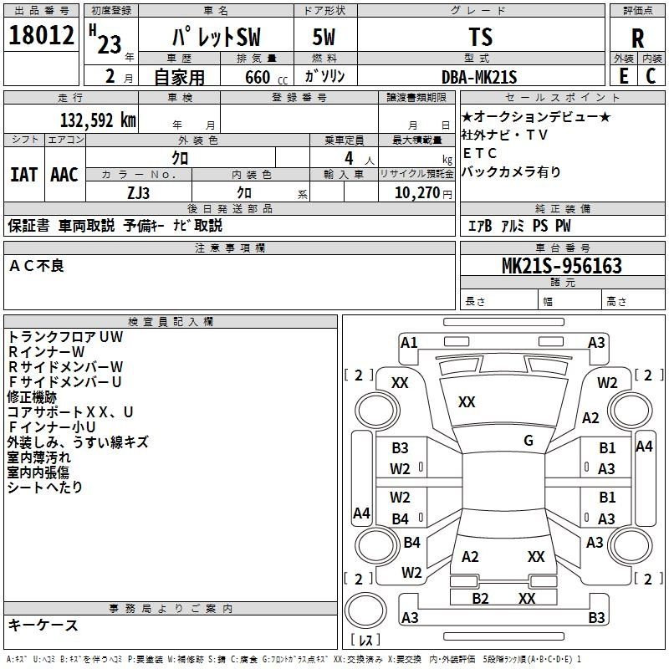Click 予備キー item
The width and height of the screenshot is (669, 669).
click(x=144, y=225)
